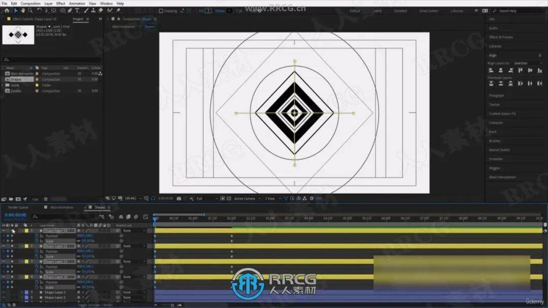
Task: Open Parent dropdown for Shape Layer 13
Action: (x=133, y=230)
